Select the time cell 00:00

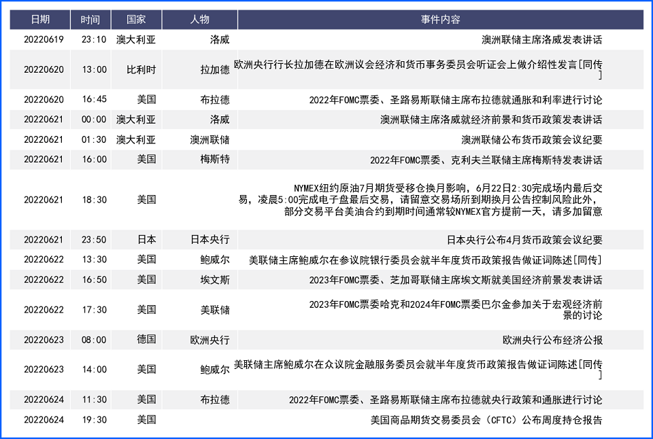click(94, 120)
